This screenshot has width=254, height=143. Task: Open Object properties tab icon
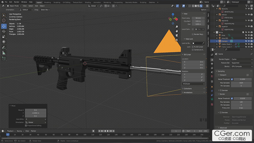212,87
